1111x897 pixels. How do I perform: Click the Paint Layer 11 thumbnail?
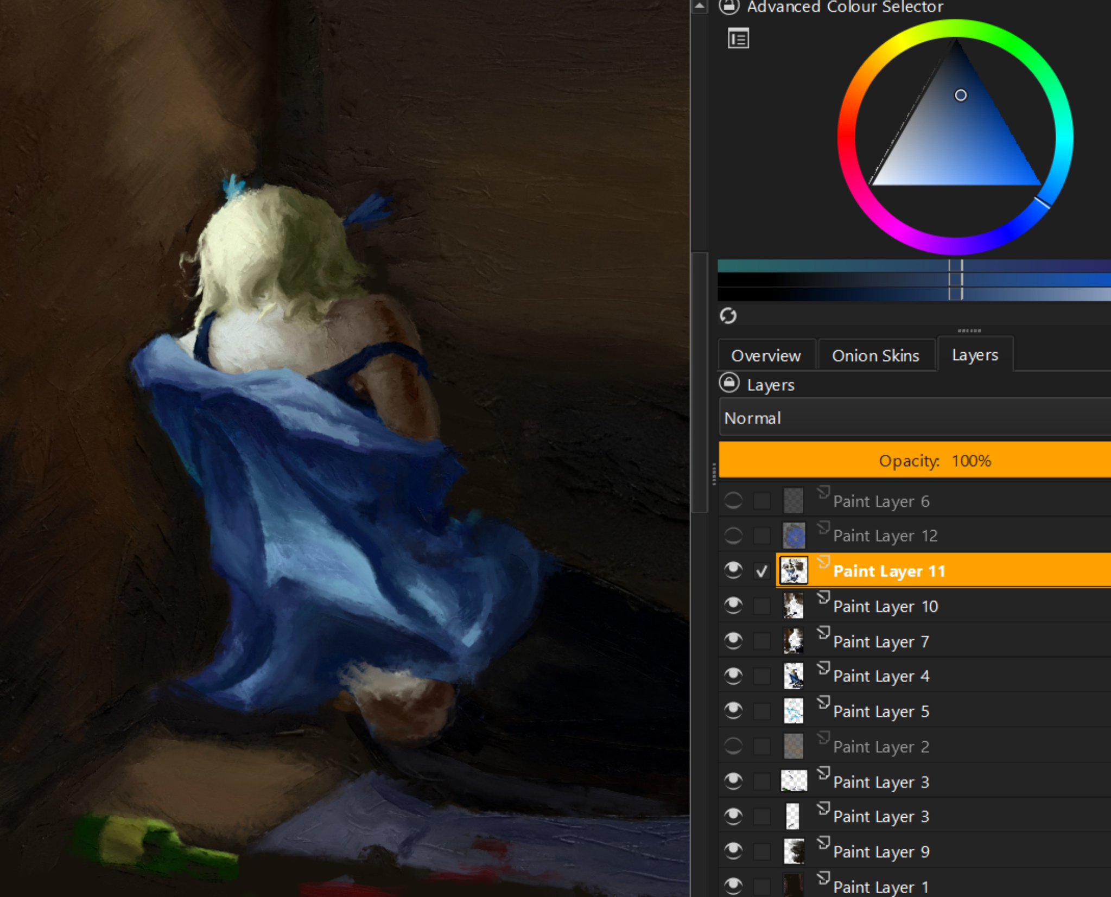pyautogui.click(x=793, y=570)
